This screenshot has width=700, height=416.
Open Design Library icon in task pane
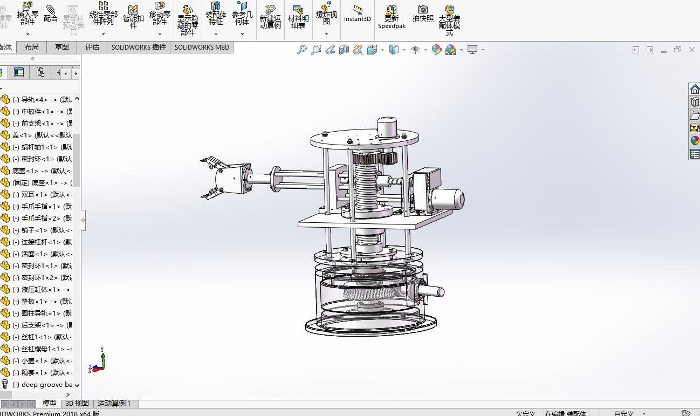[x=695, y=102]
